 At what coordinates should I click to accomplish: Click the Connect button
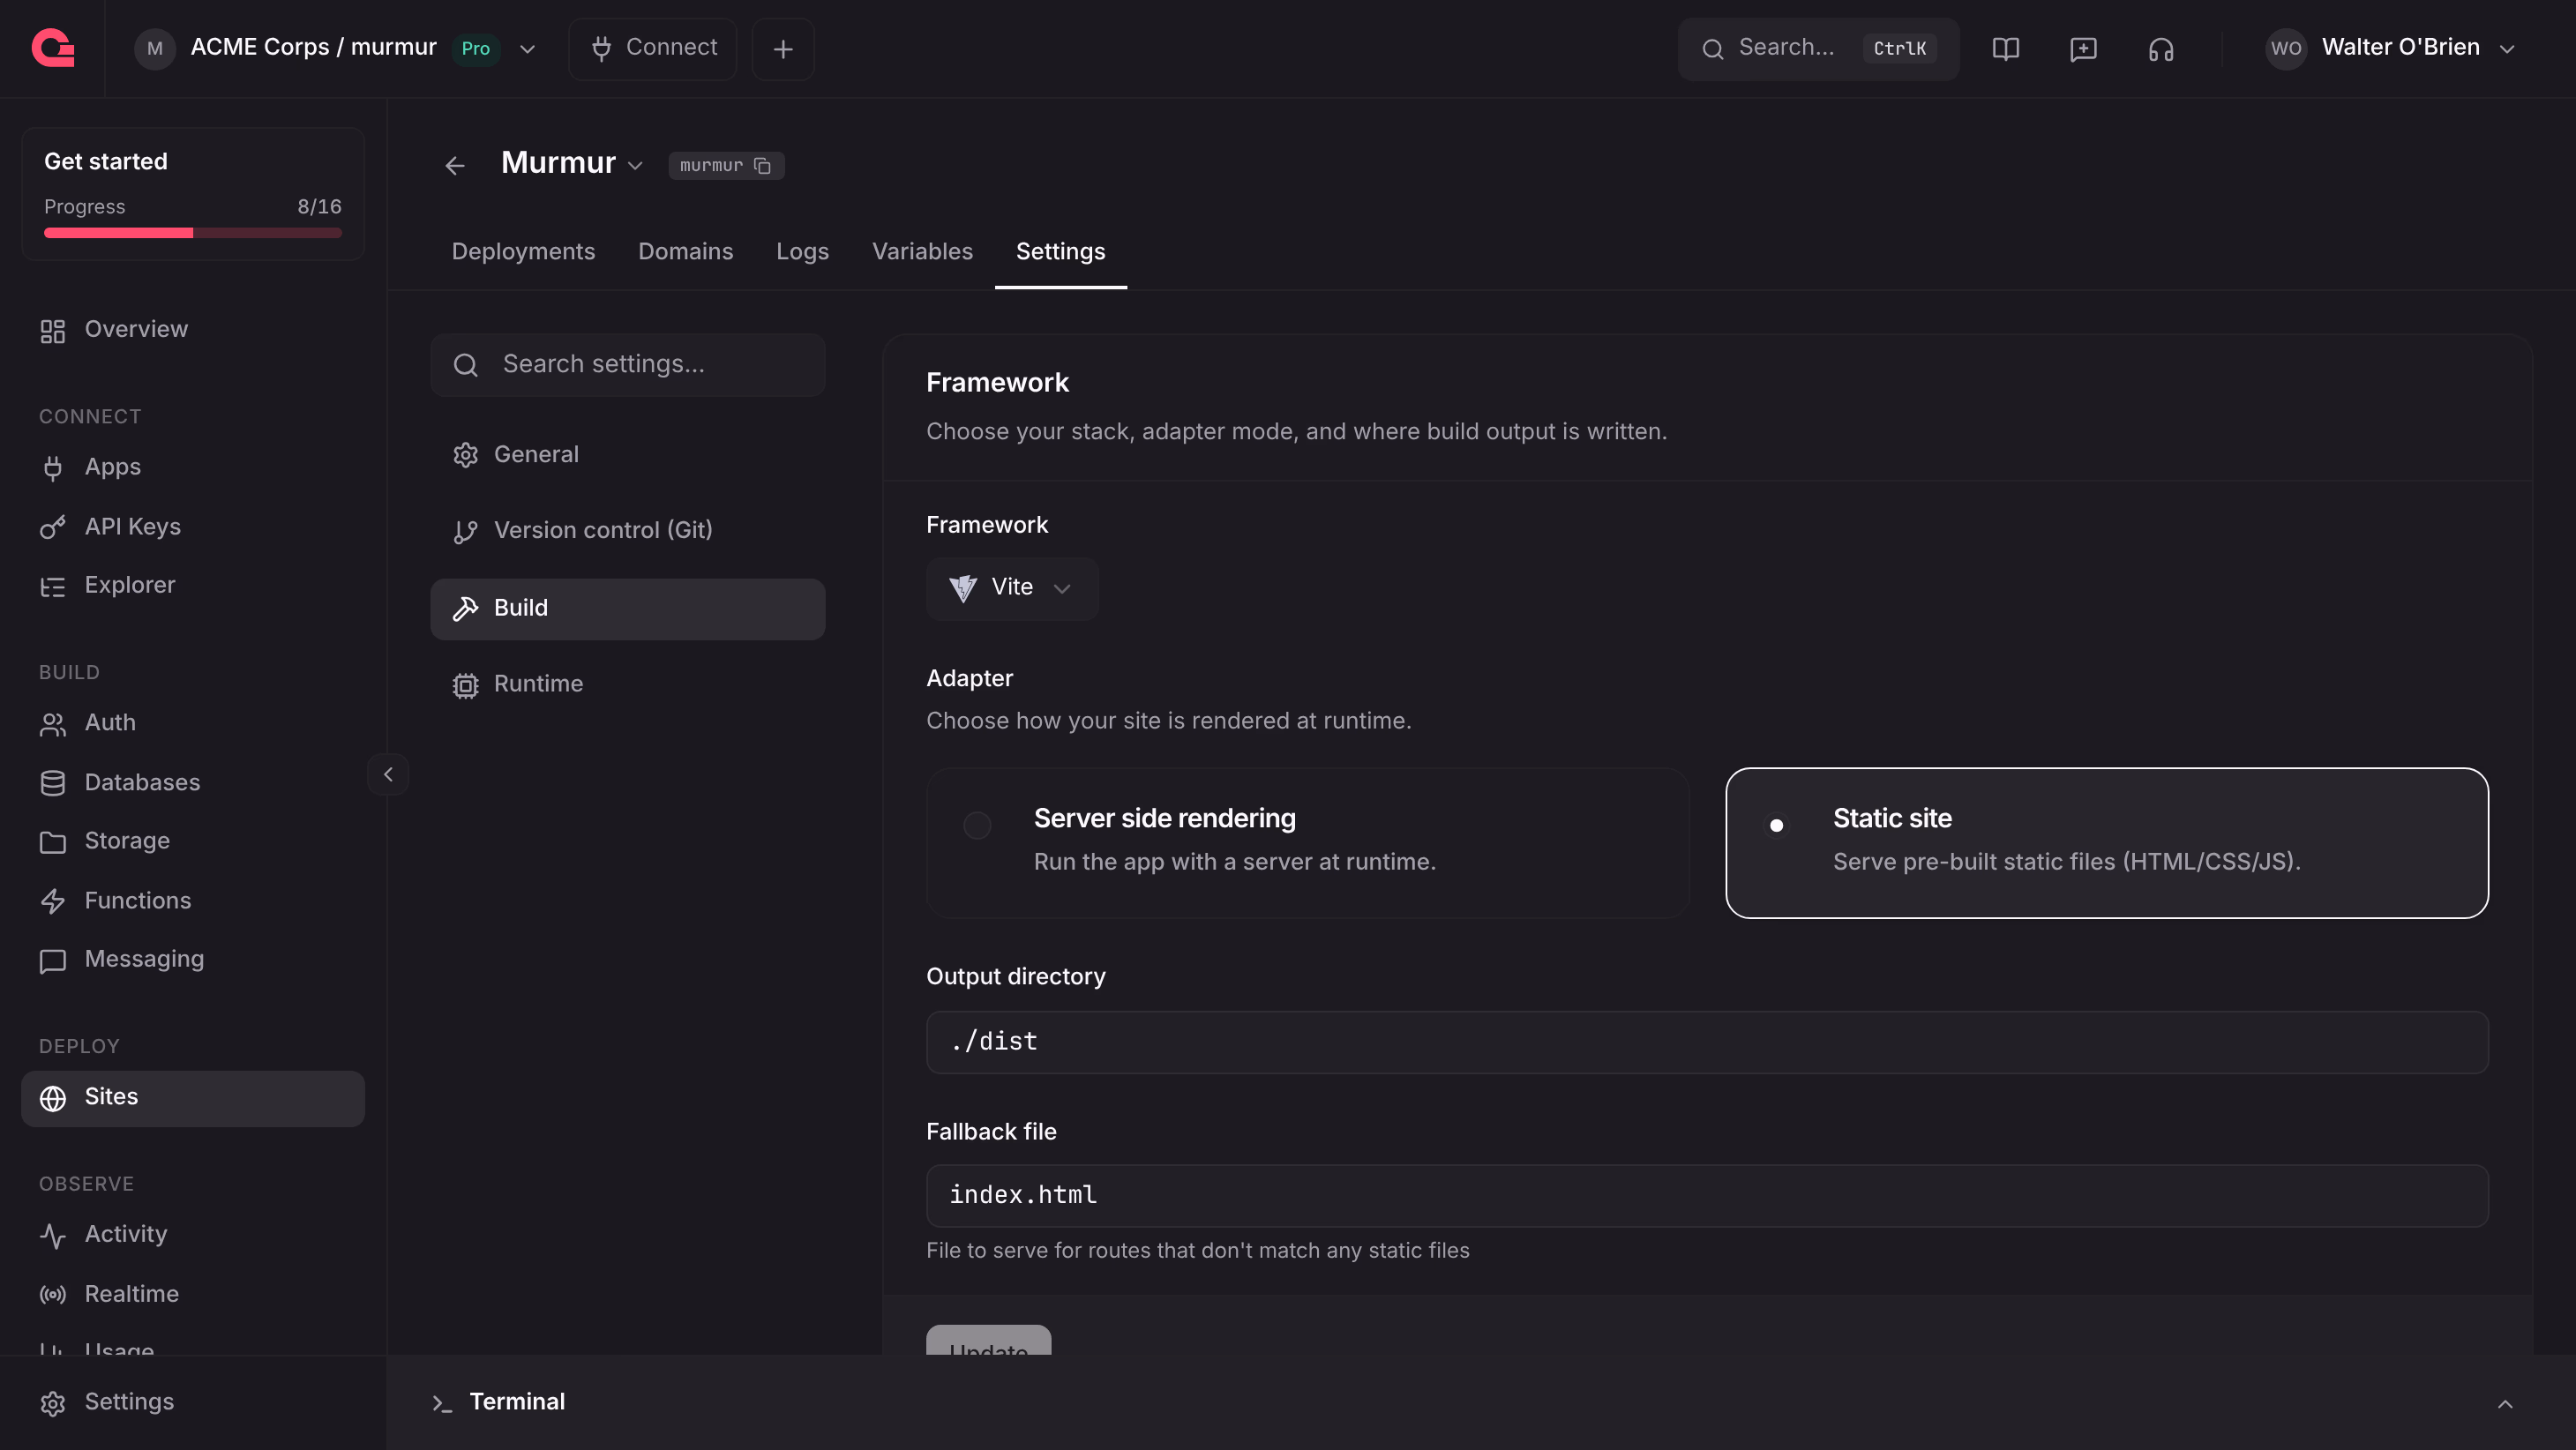tap(653, 49)
